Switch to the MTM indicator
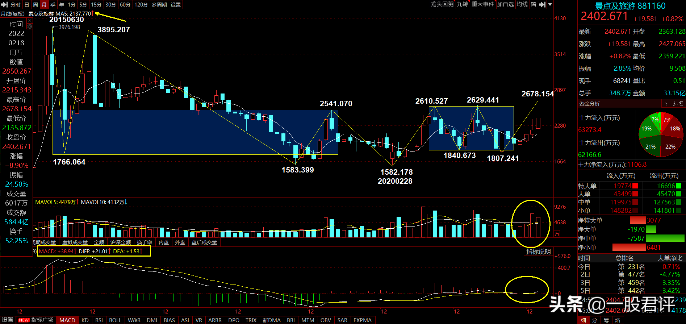 [308, 320]
